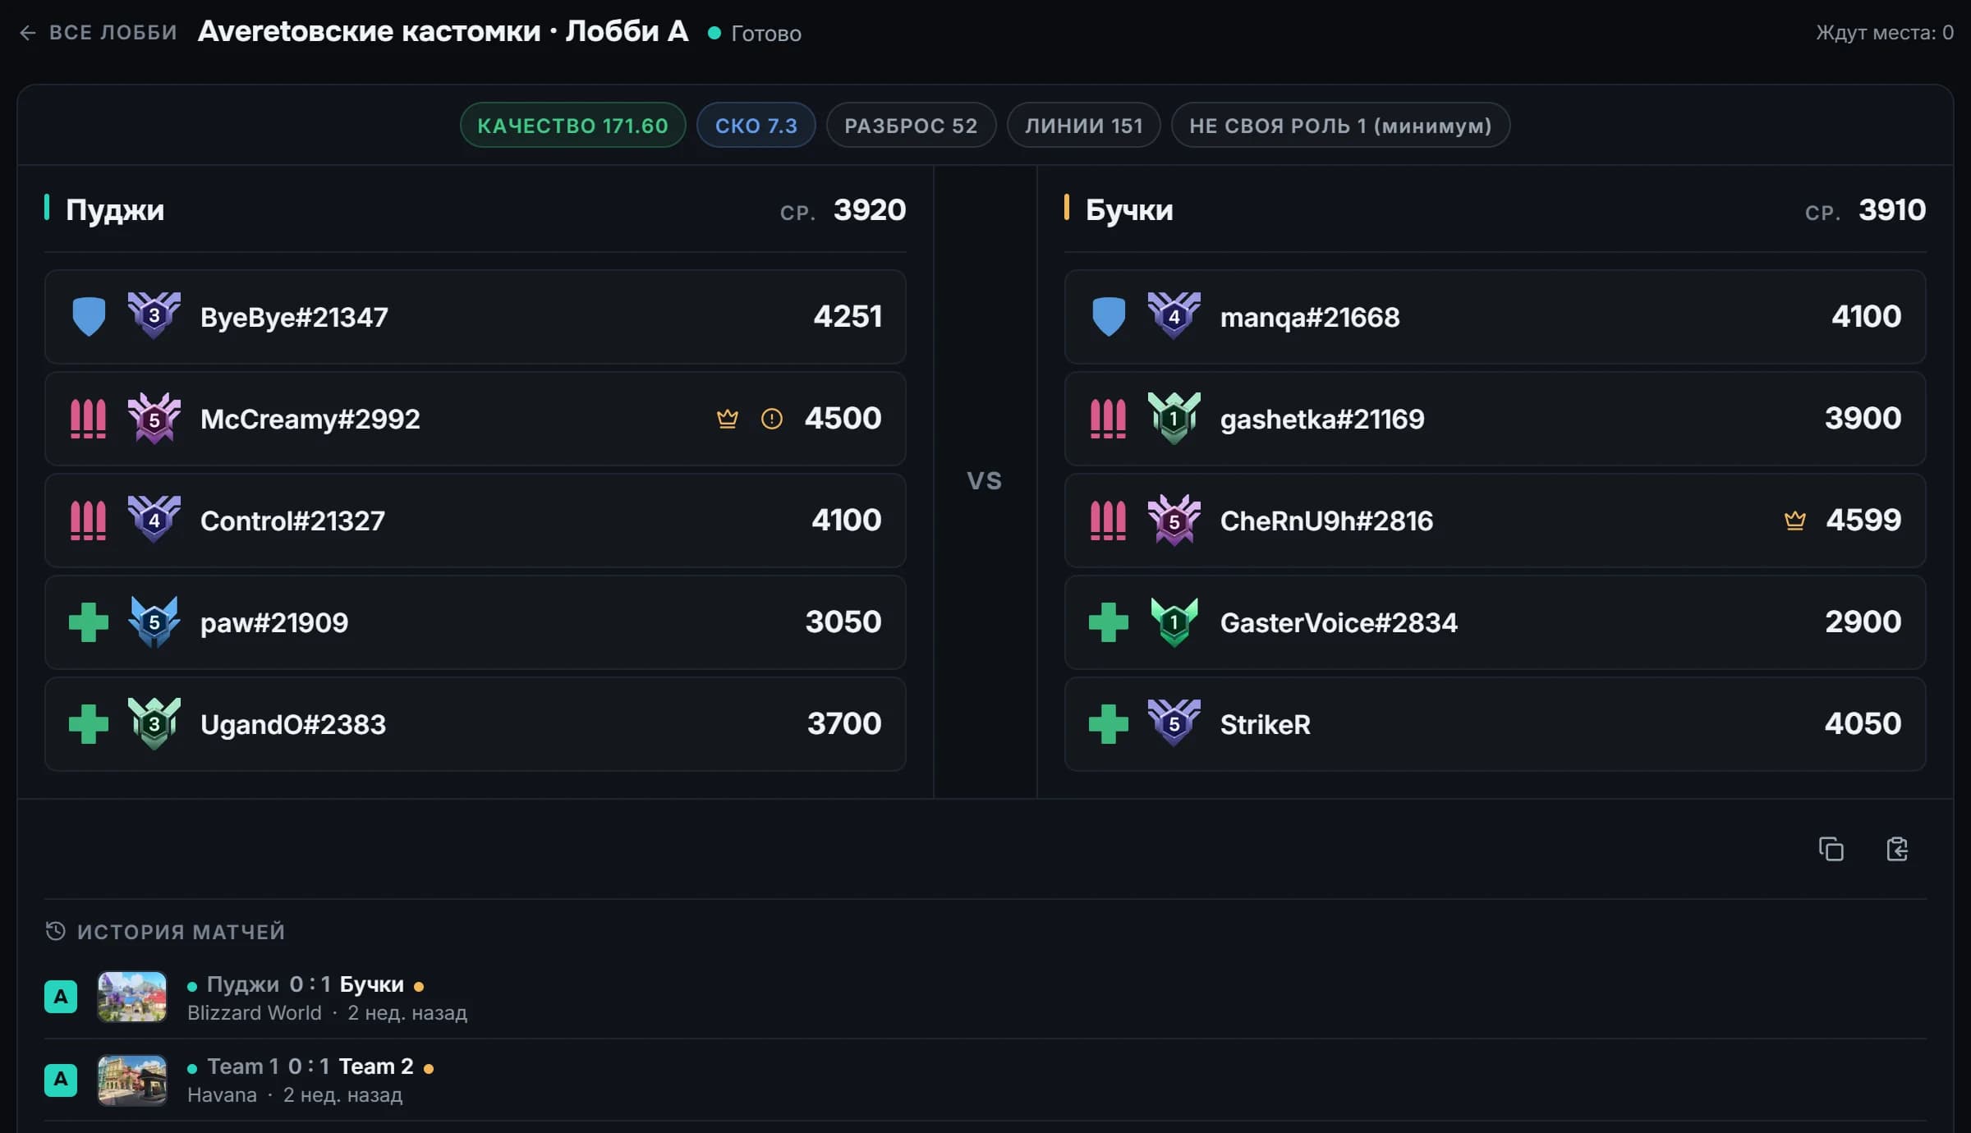
Task: Click the ЛИНИИ 151 pill
Action: 1083,126
